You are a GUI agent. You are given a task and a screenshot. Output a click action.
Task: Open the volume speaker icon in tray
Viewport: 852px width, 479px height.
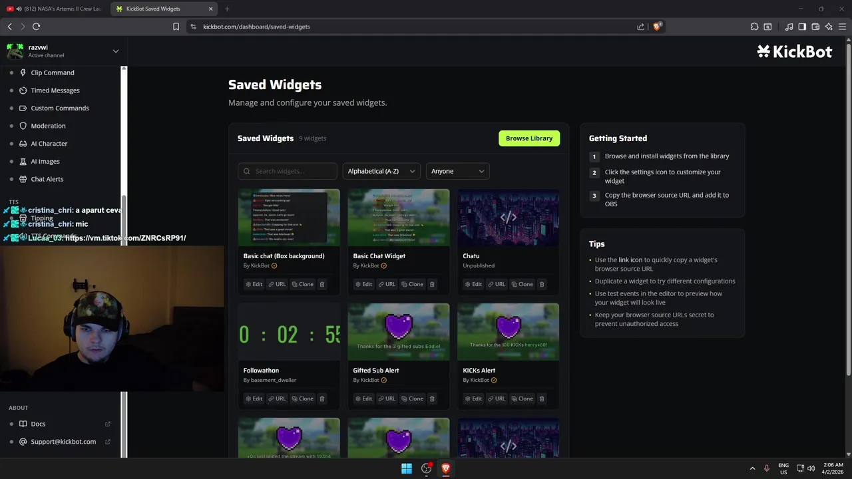click(x=811, y=468)
